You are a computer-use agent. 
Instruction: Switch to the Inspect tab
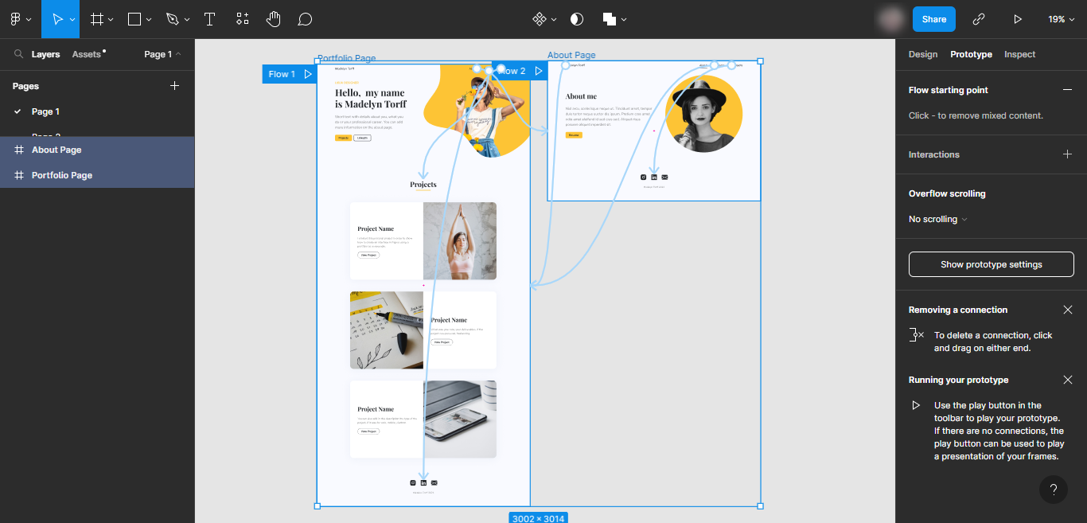pyautogui.click(x=1019, y=54)
